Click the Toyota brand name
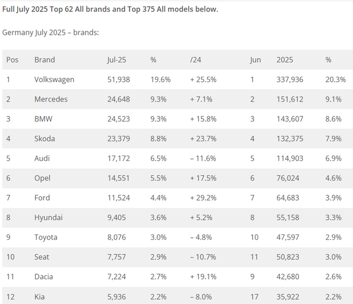353x304 pixels. pyautogui.click(x=46, y=237)
